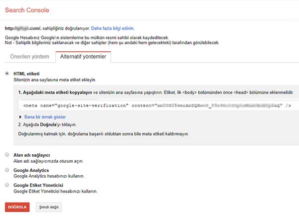Viewport: 299px width, 218px height.
Task: Choose 'Google Etiket Yöneticisi' radio option
Action: pyautogui.click(x=7, y=185)
